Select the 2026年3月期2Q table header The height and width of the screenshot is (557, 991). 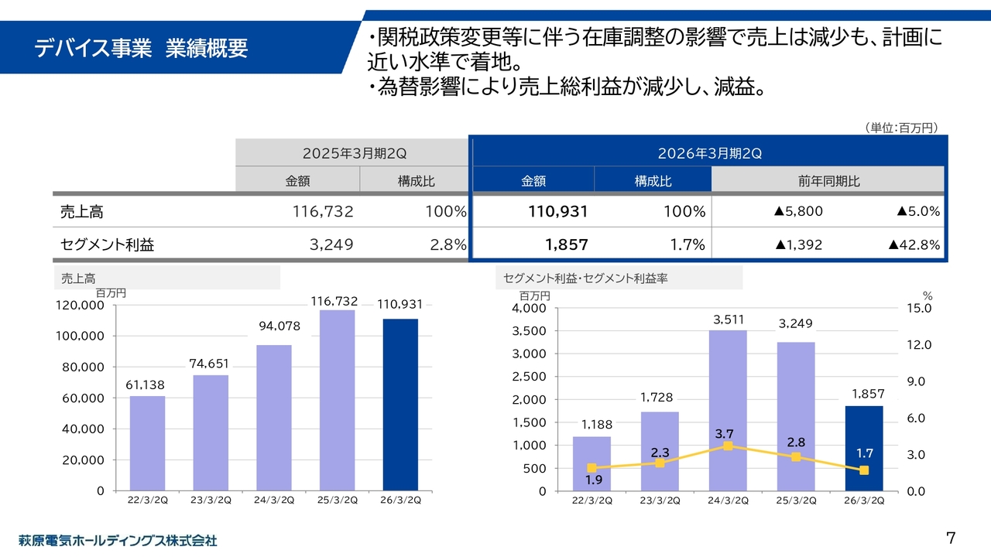coord(709,153)
